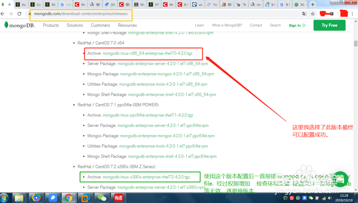Open WeChat from the taskbar
Viewport: 358px width, 203px height.
[x=102, y=198]
